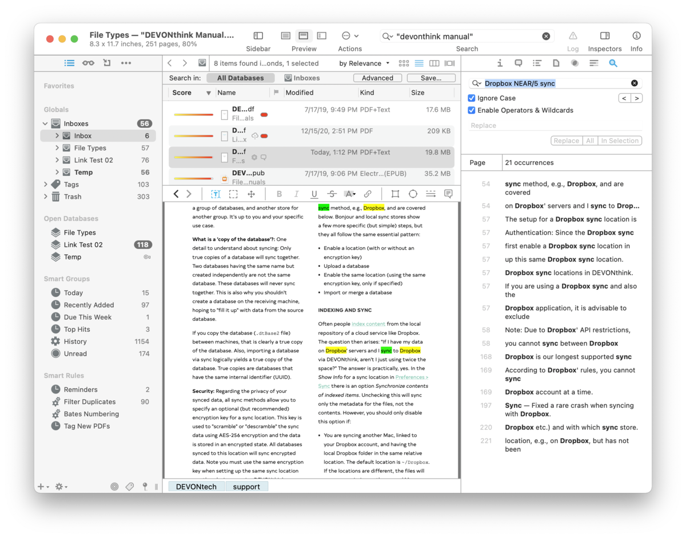Uncheck Enable Operators & Wildcards checkbox
This screenshot has width=686, height=538.
pos(472,110)
